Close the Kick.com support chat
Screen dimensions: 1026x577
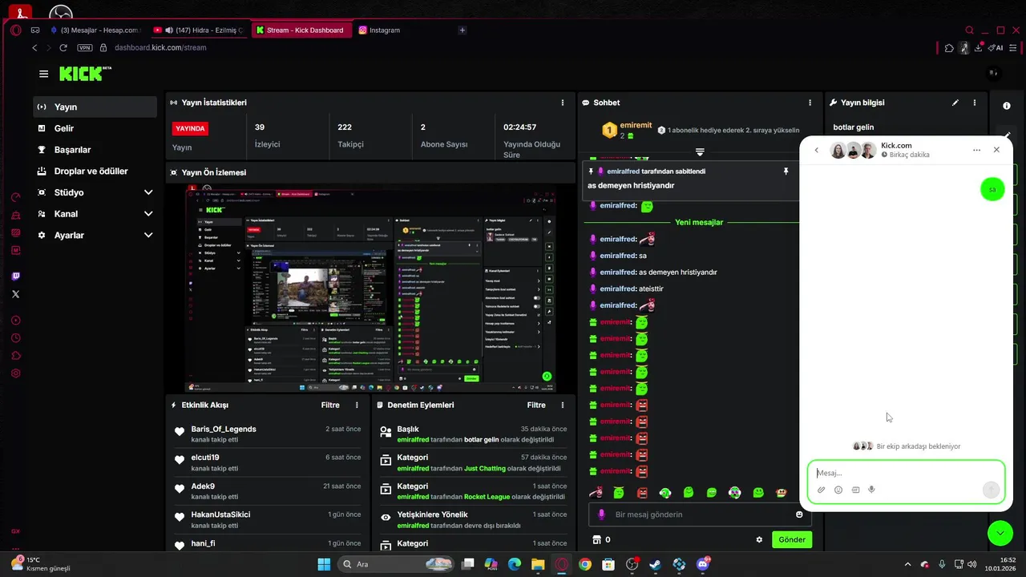[996, 150]
